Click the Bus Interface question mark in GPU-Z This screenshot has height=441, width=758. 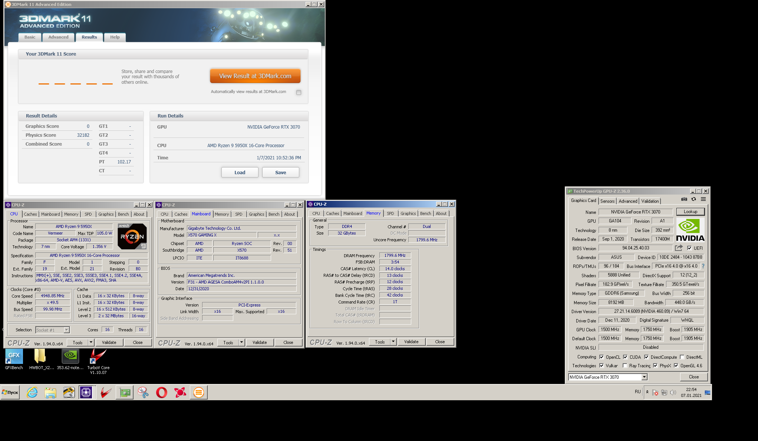(703, 266)
